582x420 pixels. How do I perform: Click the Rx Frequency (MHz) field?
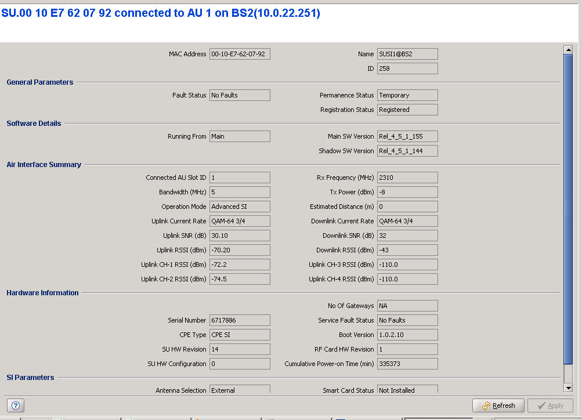(x=407, y=178)
